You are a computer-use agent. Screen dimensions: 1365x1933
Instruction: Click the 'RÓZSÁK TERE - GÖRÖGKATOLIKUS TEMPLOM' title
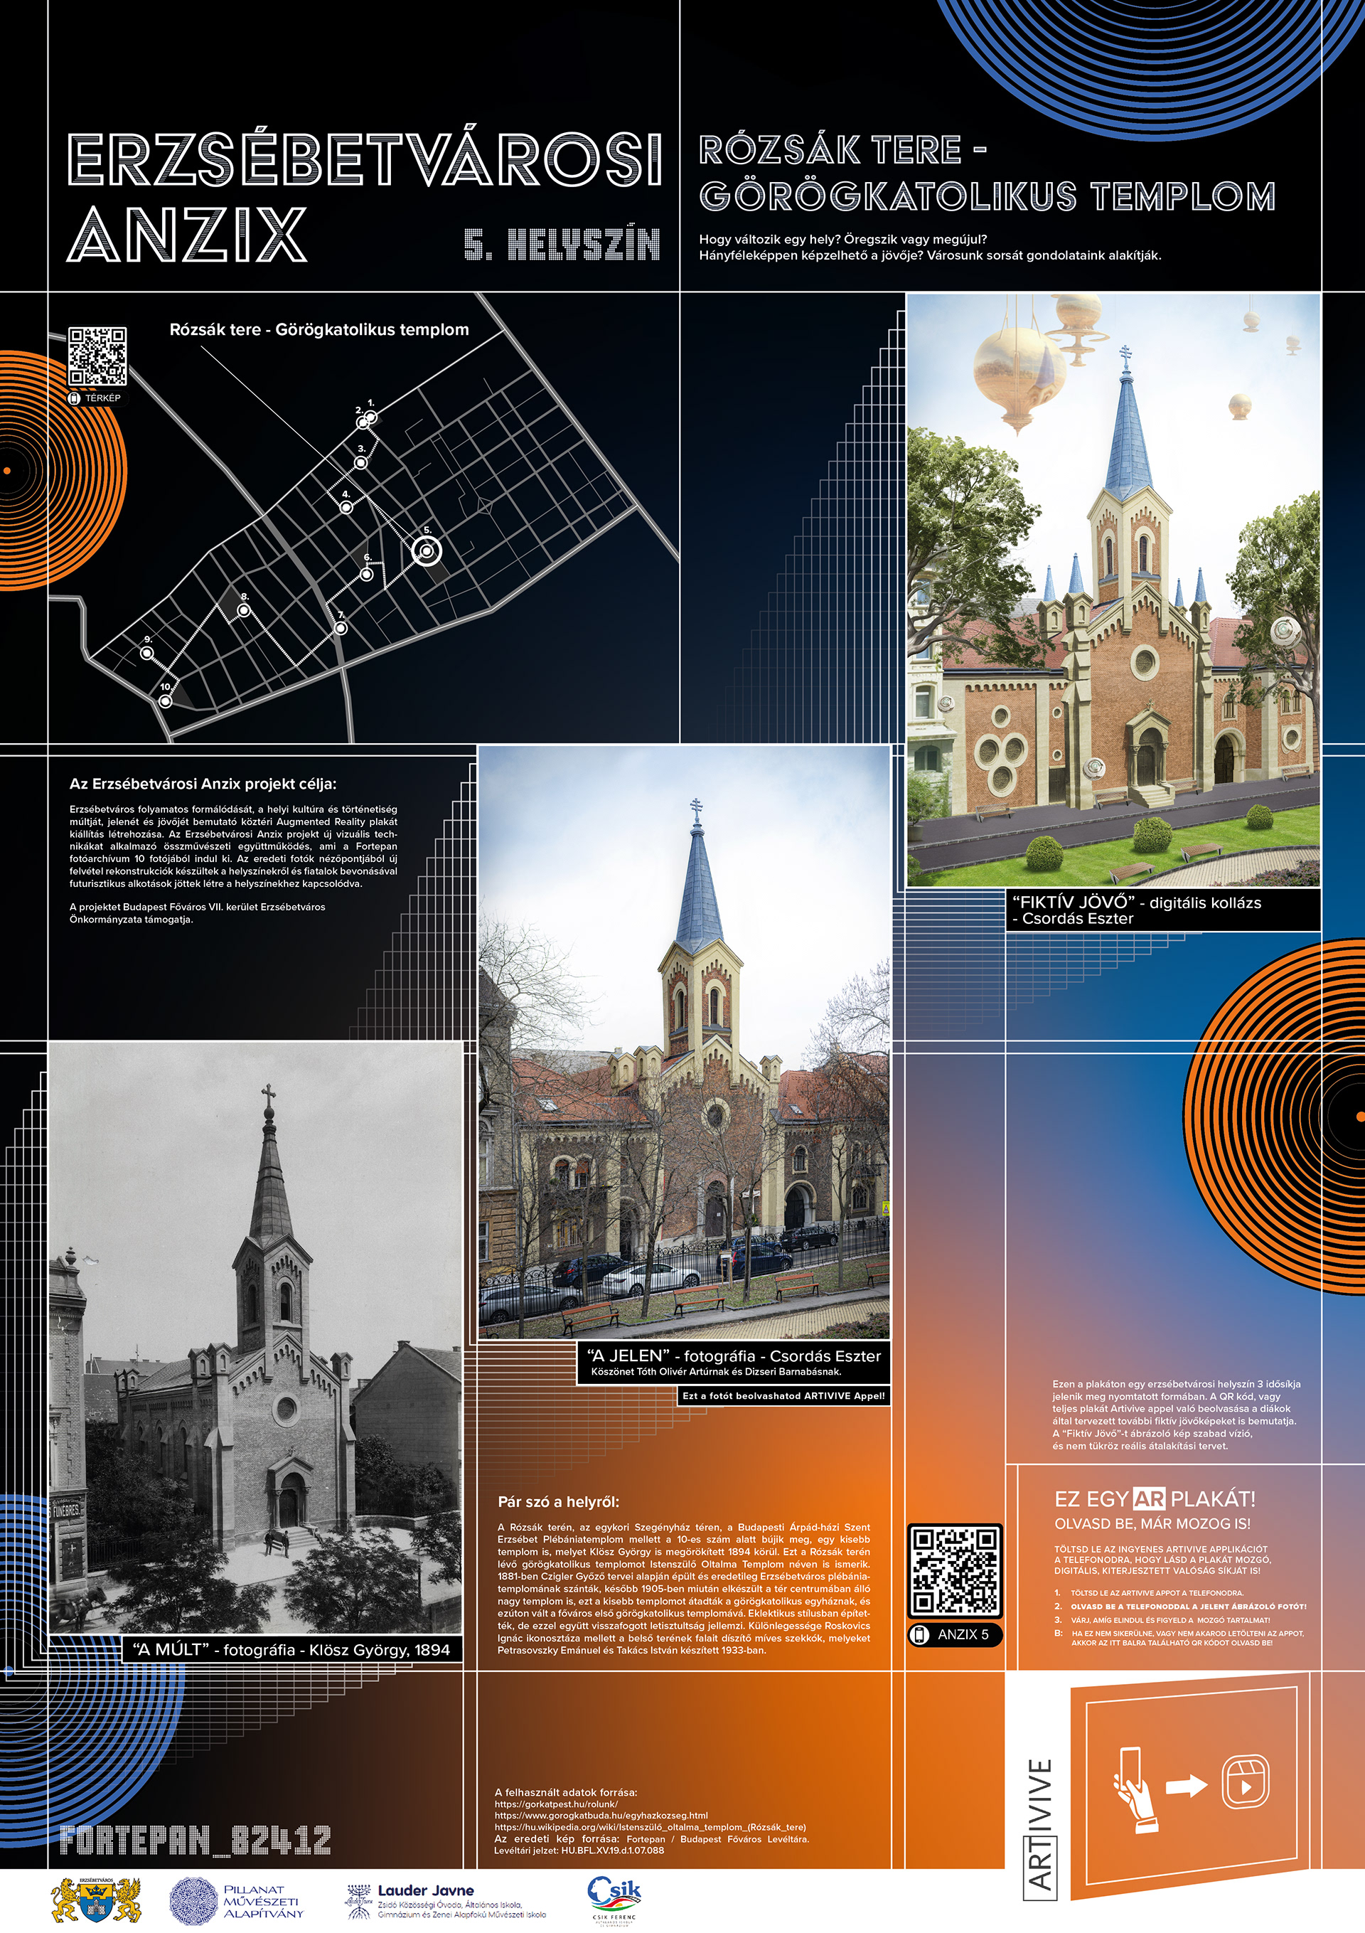pyautogui.click(x=987, y=173)
